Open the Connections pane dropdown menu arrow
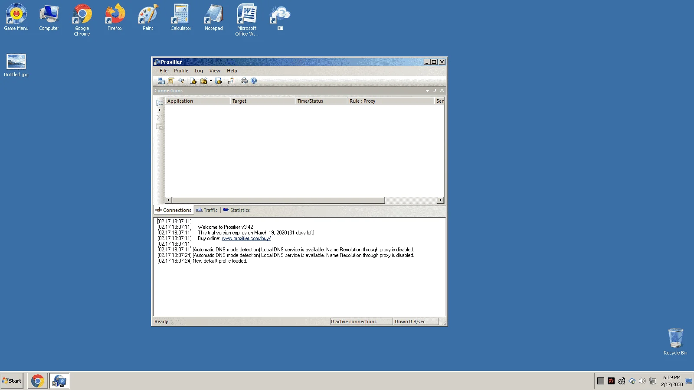This screenshot has height=390, width=694. coord(427,91)
